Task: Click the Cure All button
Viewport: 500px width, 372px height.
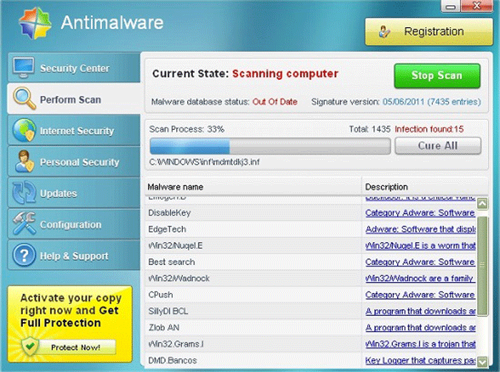Action: tap(438, 145)
